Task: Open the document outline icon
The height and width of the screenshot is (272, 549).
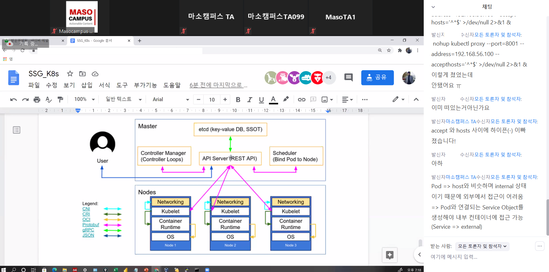Action: [16, 130]
